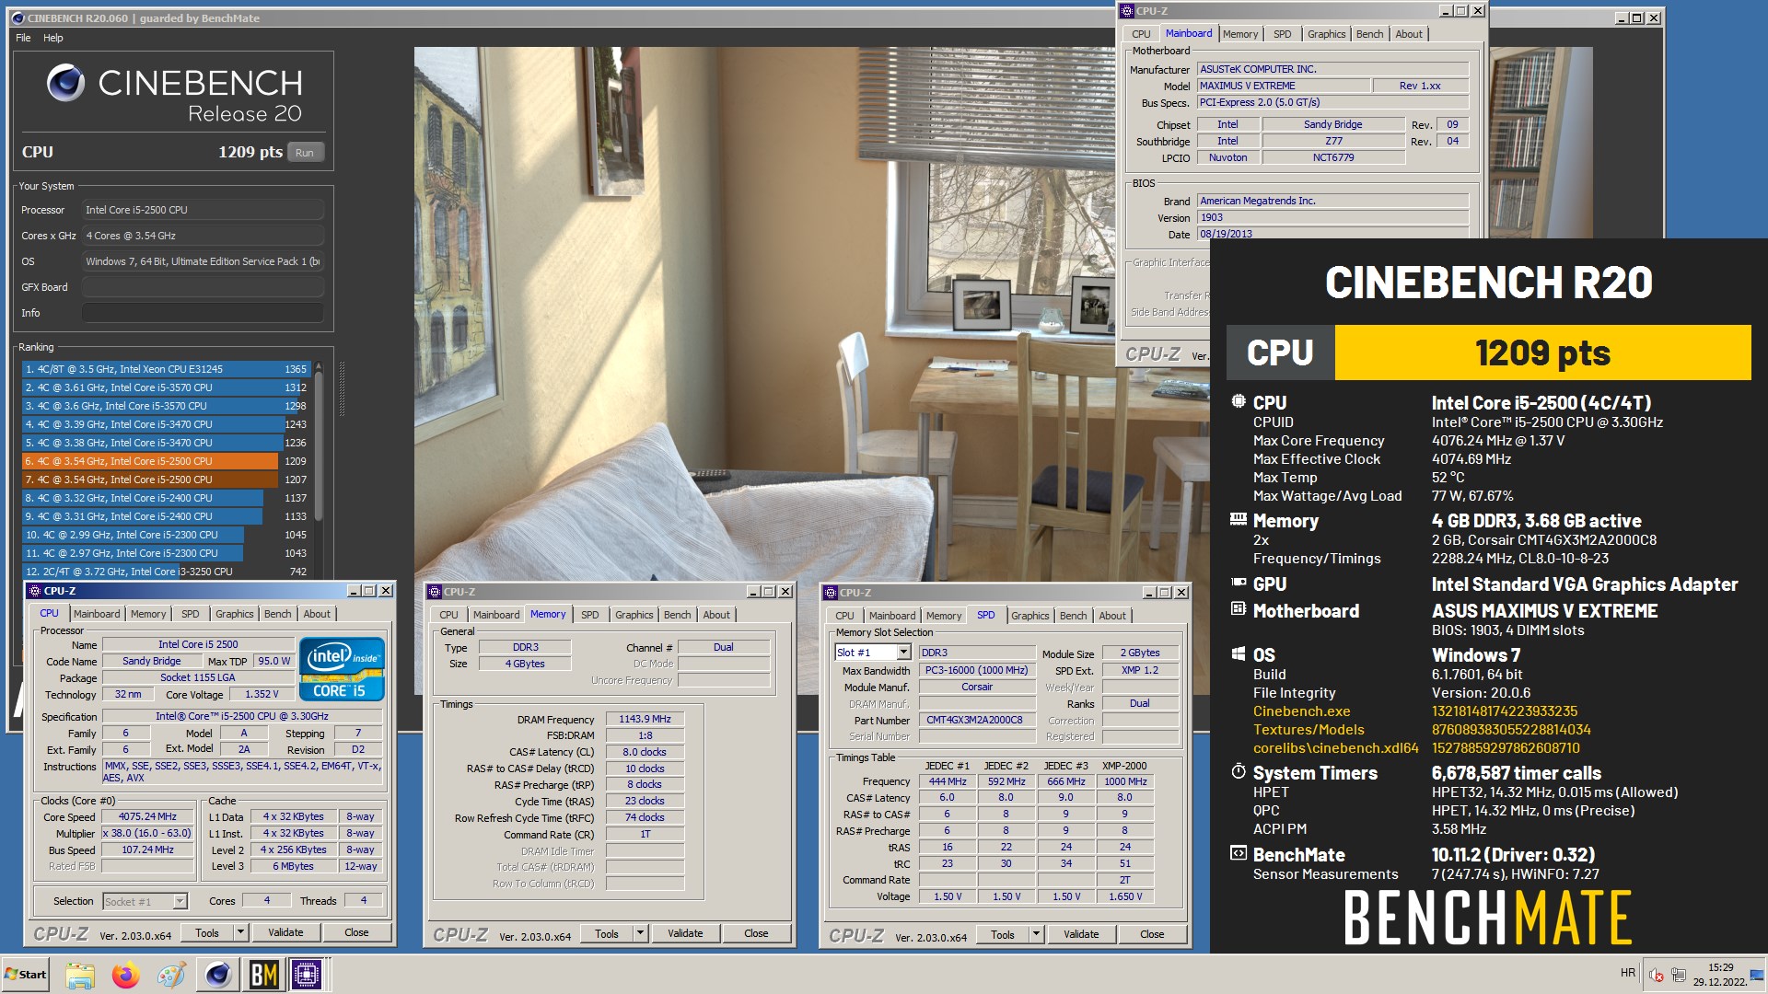This screenshot has height=994, width=1768.
Task: Open BenchMate from the taskbar
Action: click(x=263, y=975)
